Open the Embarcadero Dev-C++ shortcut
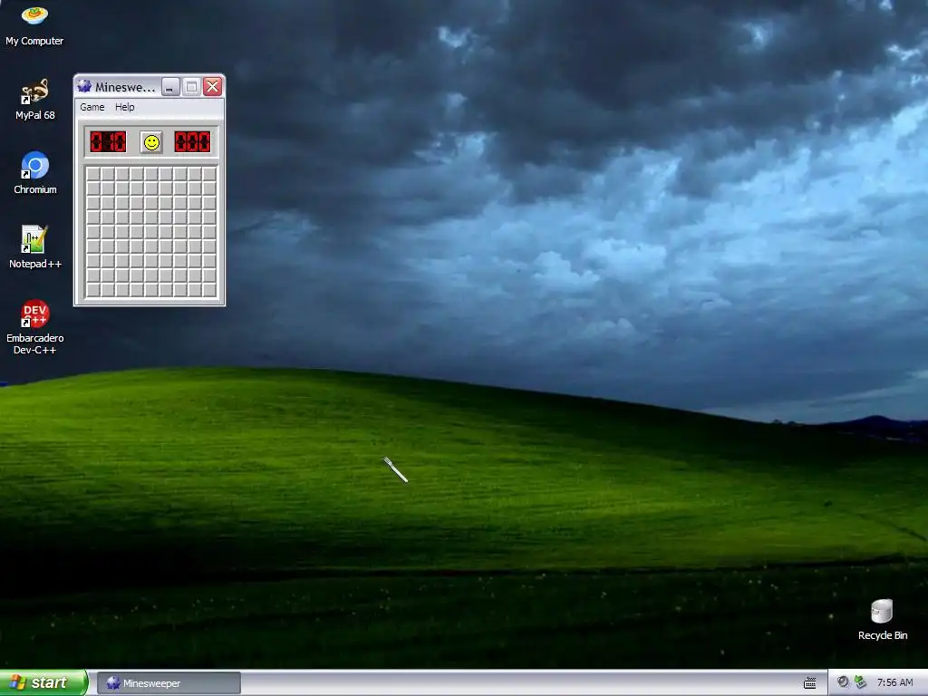928x696 pixels. tap(35, 326)
